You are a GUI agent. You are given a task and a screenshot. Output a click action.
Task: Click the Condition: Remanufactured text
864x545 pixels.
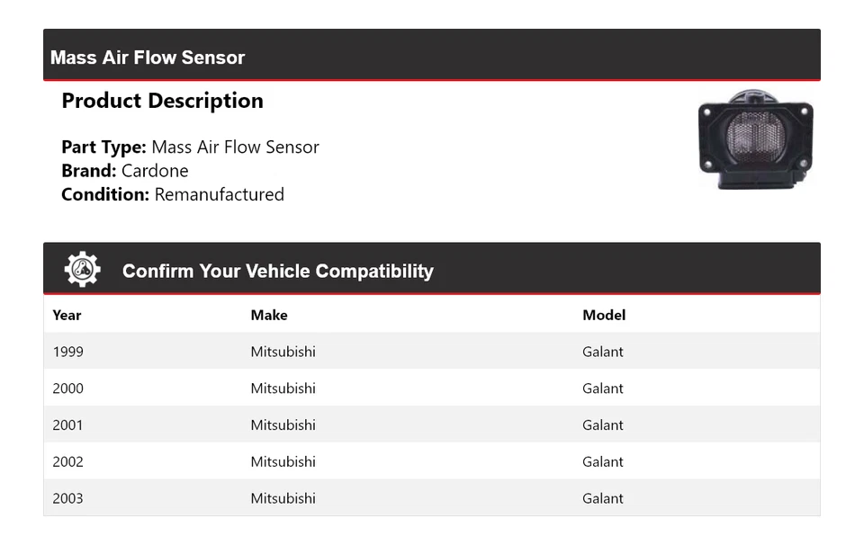coord(173,194)
